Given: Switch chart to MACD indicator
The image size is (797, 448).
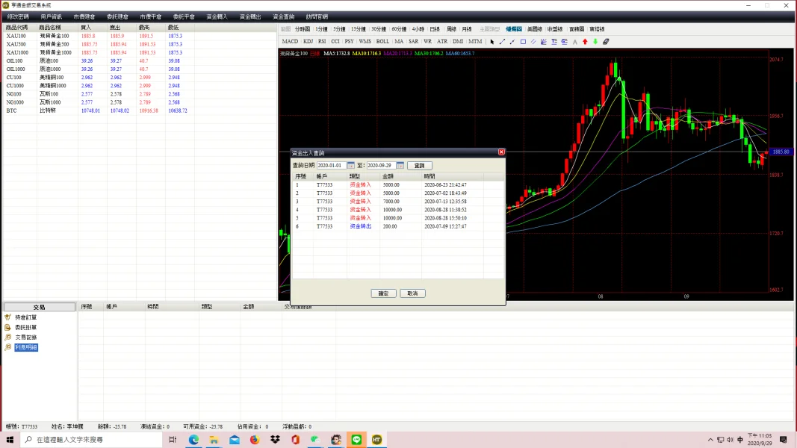Looking at the screenshot, I should click(290, 42).
